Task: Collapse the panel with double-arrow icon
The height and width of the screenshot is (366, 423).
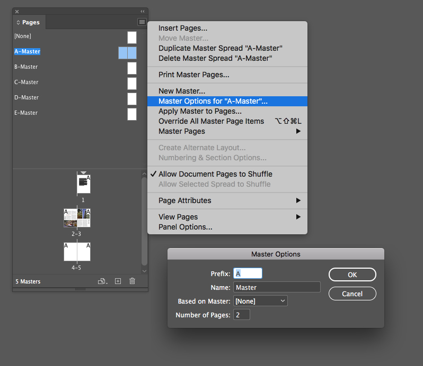Action: click(x=142, y=11)
